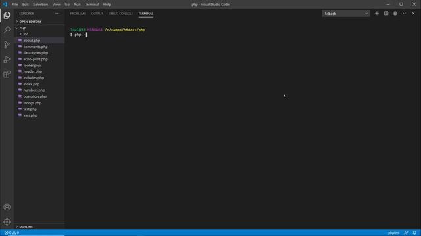Expand the Open Editors section
The height and width of the screenshot is (236, 421).
39,22
